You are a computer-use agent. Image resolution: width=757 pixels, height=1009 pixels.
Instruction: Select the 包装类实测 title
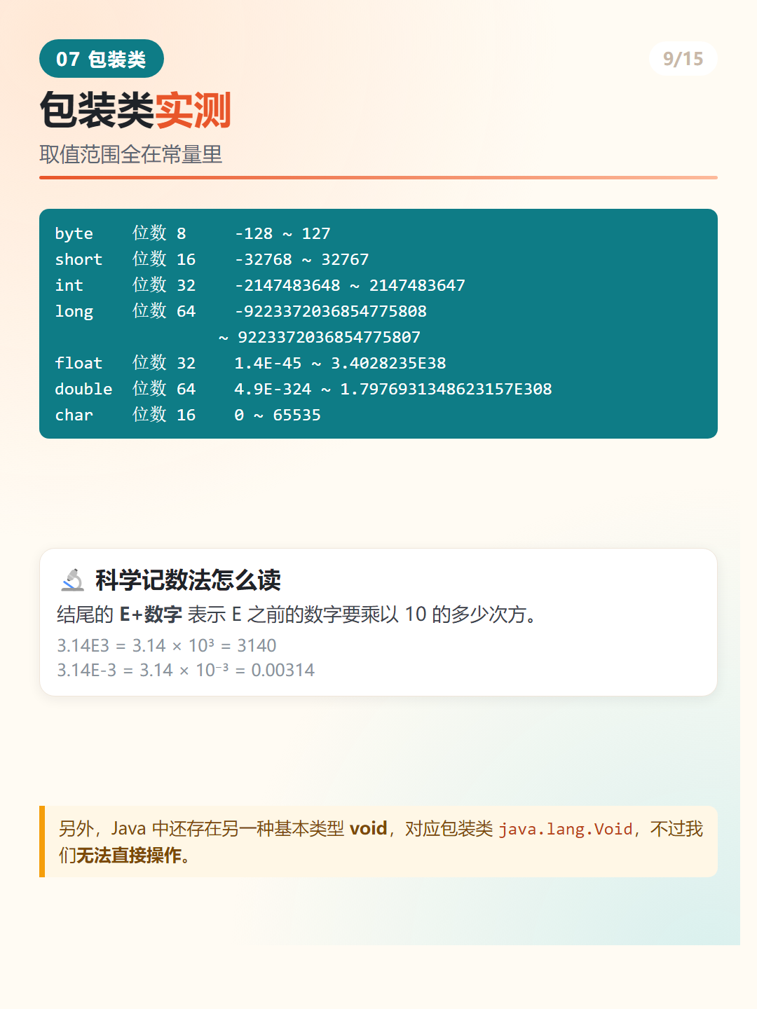[135, 110]
